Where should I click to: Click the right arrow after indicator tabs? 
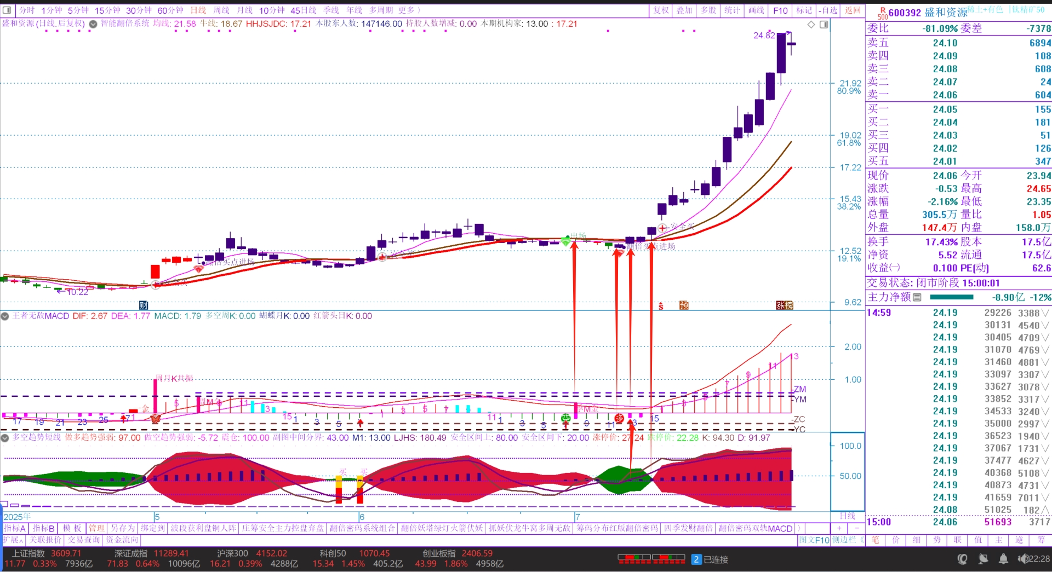799,528
